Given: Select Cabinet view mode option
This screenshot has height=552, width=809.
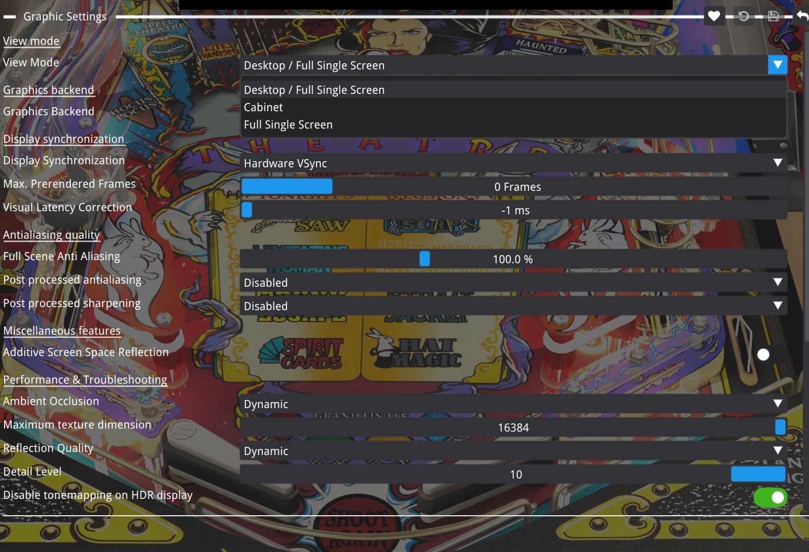Looking at the screenshot, I should (x=513, y=107).
